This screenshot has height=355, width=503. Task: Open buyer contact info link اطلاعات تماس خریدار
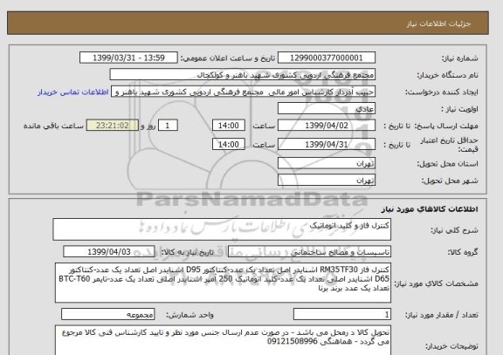72,92
